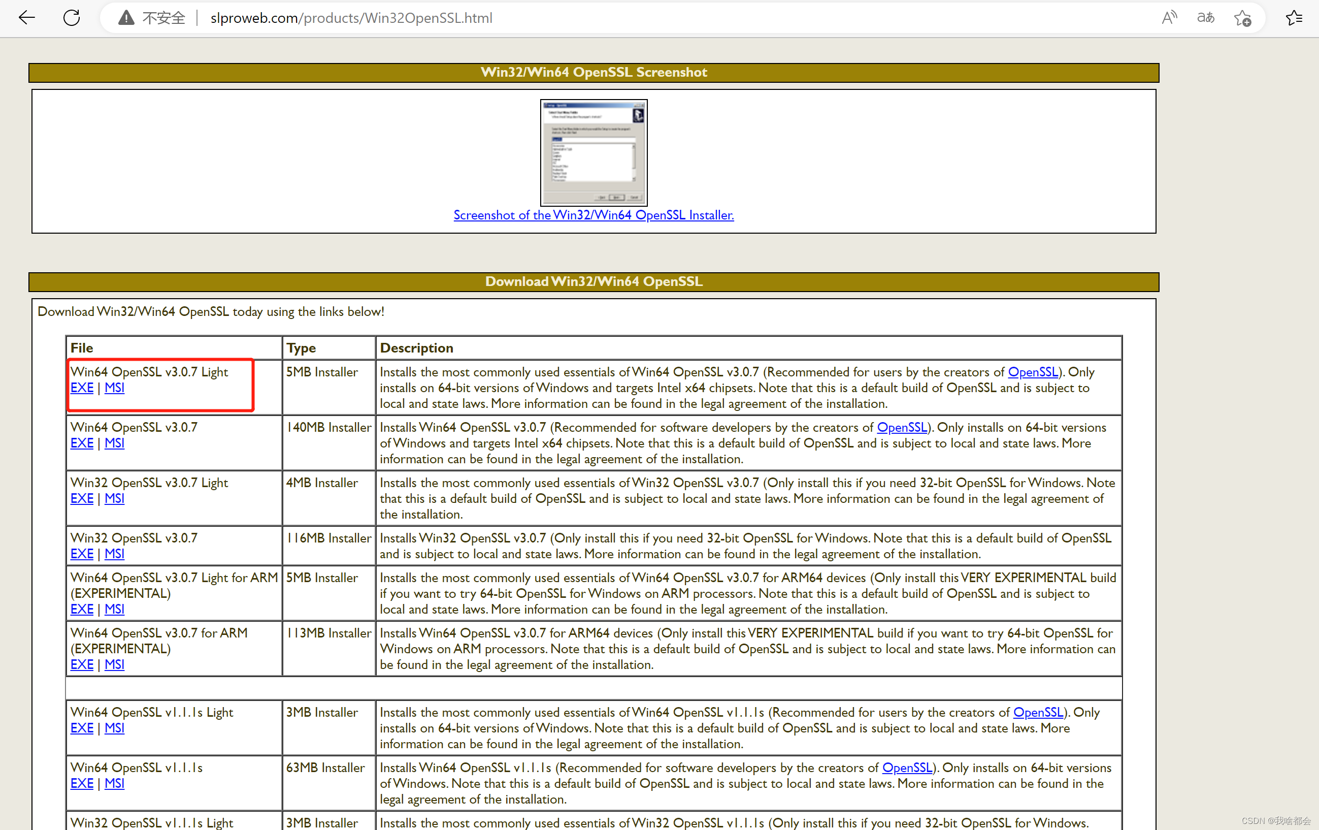Download MSI for Win32 OpenSSL v3.0.7 116MB installer
The height and width of the screenshot is (830, 1319).
coord(114,553)
